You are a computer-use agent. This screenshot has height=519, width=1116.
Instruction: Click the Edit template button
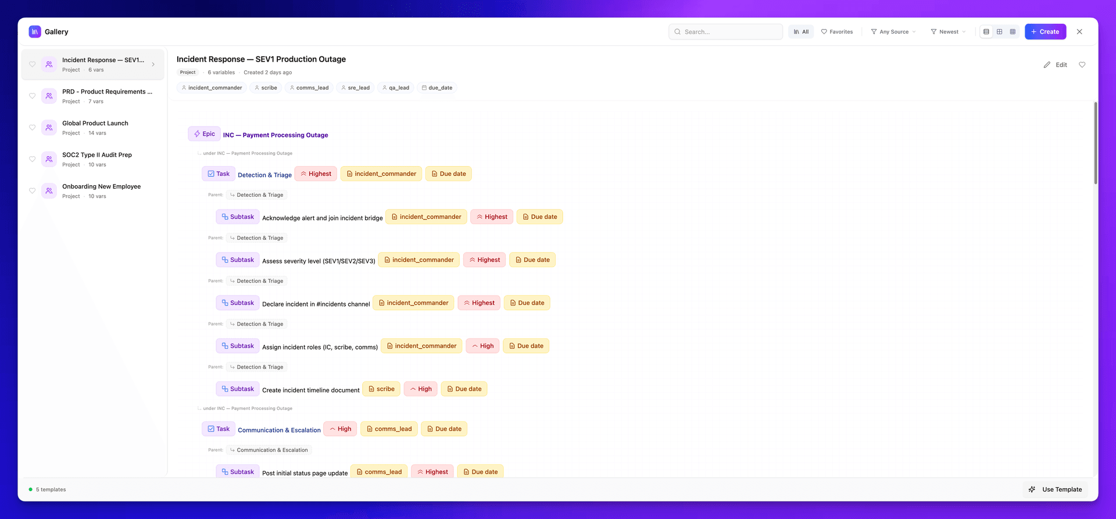[x=1056, y=64]
